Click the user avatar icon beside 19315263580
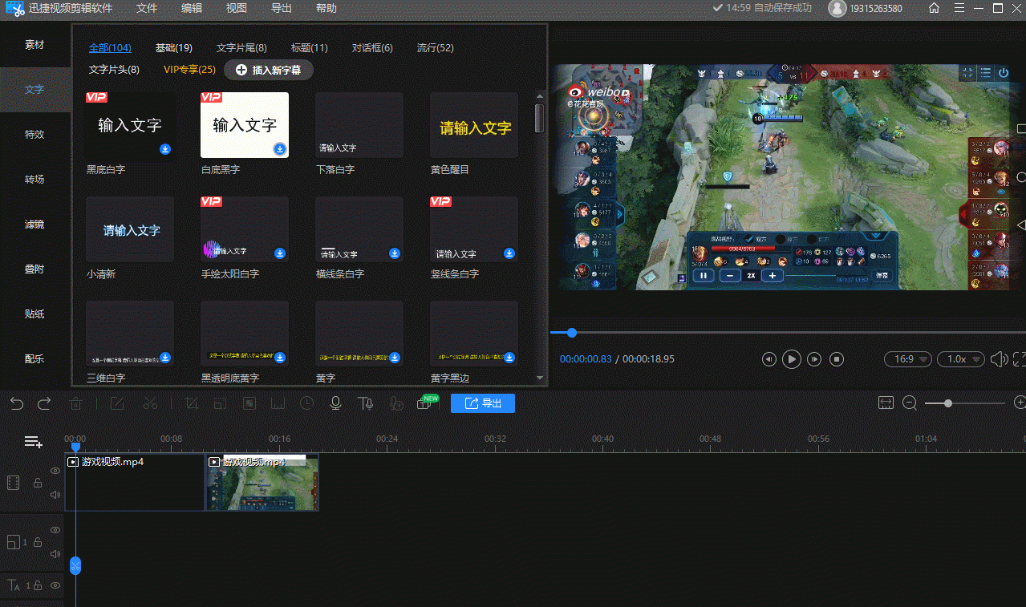The image size is (1026, 607). coord(837,9)
